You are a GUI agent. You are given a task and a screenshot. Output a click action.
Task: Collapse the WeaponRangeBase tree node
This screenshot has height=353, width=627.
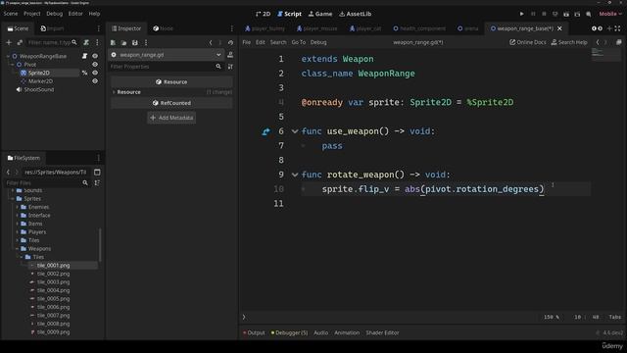coord(8,56)
